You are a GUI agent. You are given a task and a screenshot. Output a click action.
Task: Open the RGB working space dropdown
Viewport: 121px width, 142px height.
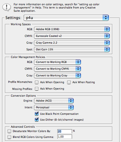tap(72, 29)
